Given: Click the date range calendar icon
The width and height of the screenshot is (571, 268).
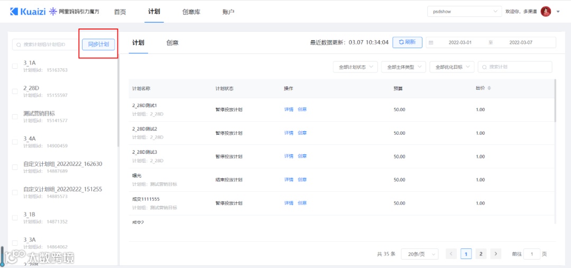Looking at the screenshot, I should tap(431, 43).
